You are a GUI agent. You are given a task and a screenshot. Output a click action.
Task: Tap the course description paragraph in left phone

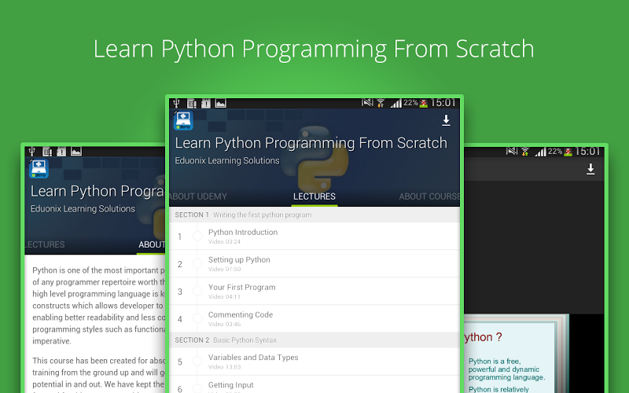pyautogui.click(x=99, y=306)
